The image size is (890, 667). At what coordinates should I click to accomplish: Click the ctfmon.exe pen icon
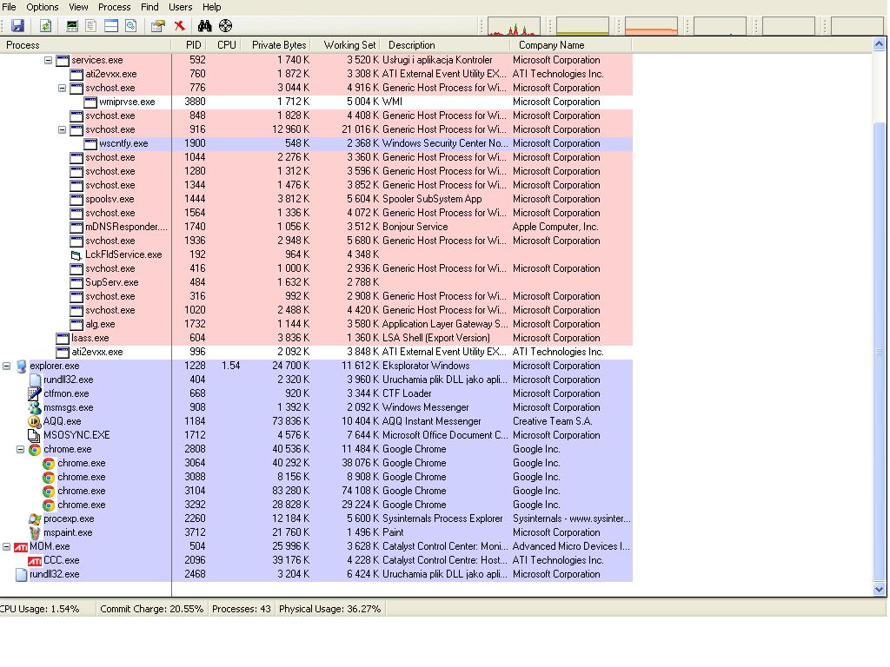pos(35,393)
